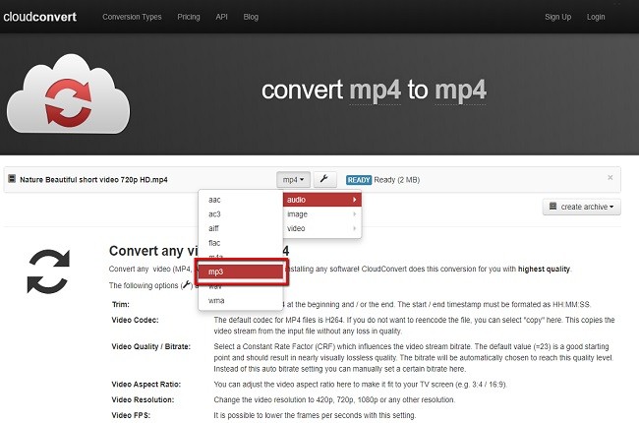Click the Login link
This screenshot has height=423, width=639.
pyautogui.click(x=596, y=17)
